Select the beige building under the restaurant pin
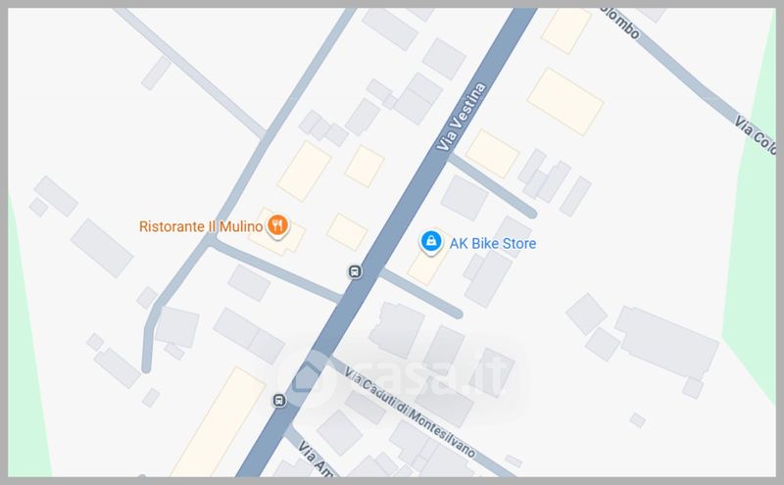 click(276, 231)
